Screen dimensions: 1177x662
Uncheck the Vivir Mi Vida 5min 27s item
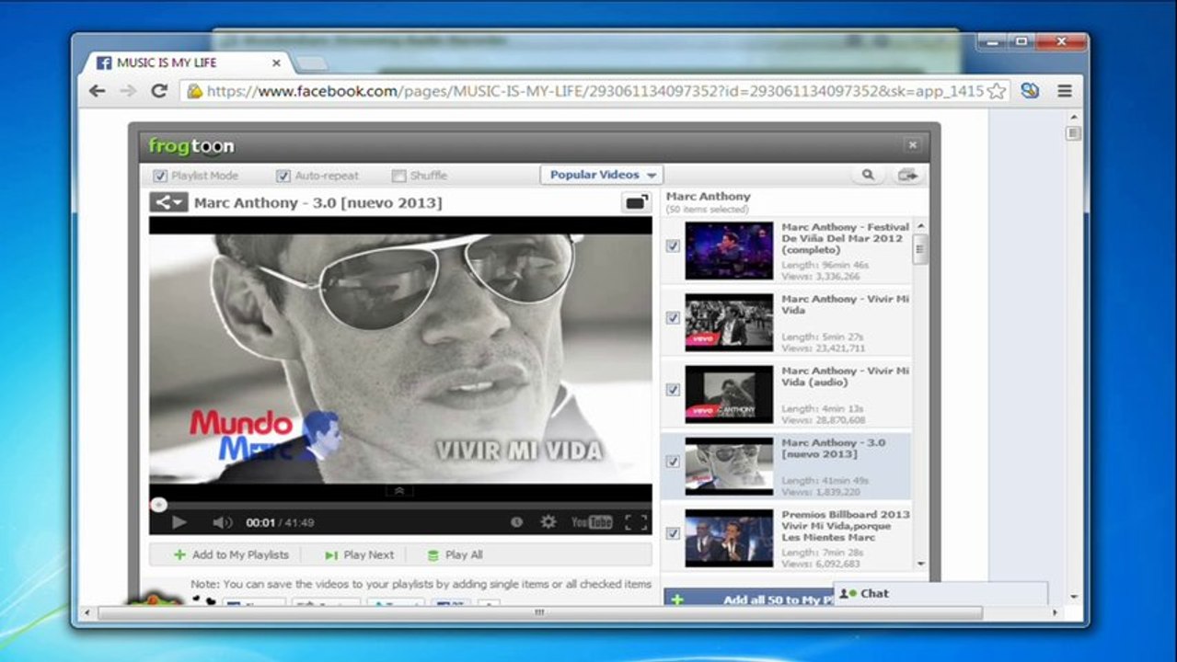[673, 318]
